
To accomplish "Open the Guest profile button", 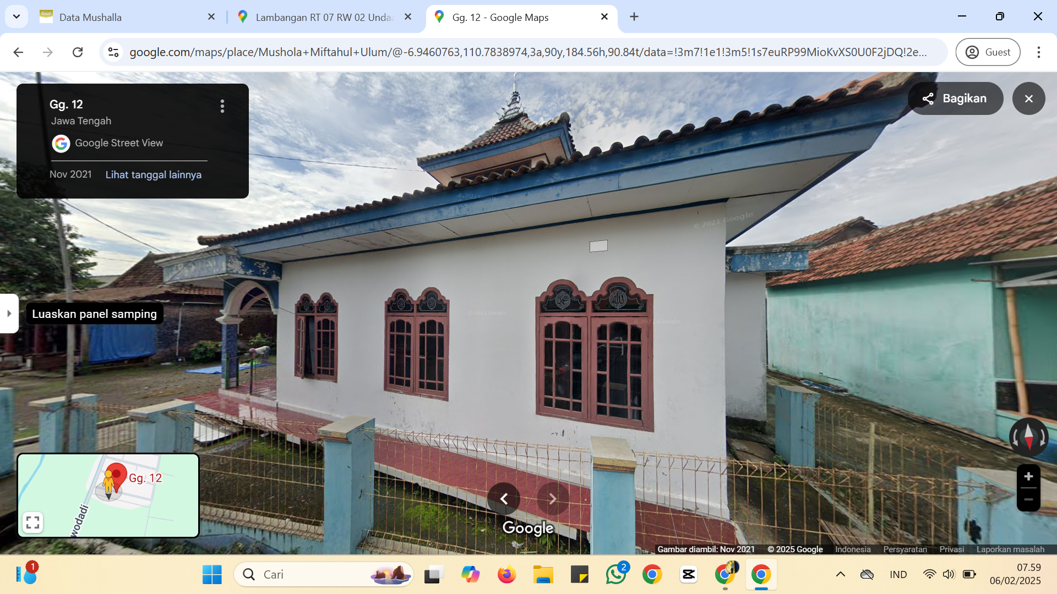I will coord(988,52).
